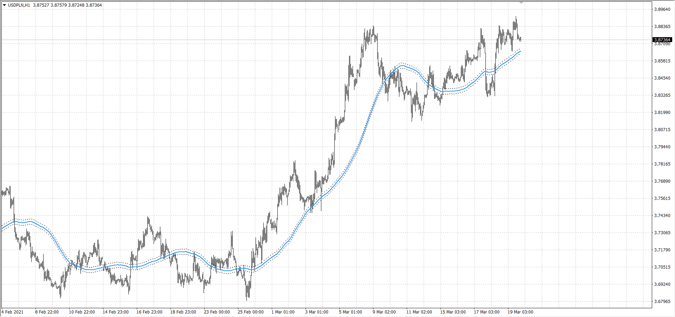
Task: Click the 11 Mar 02:00 time label
Action: pos(419,312)
